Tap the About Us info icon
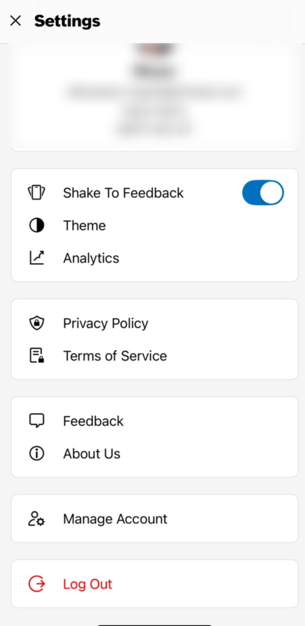Viewport: 305px width, 626px height. tap(36, 454)
